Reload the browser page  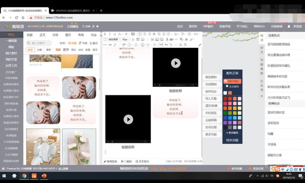17,18
